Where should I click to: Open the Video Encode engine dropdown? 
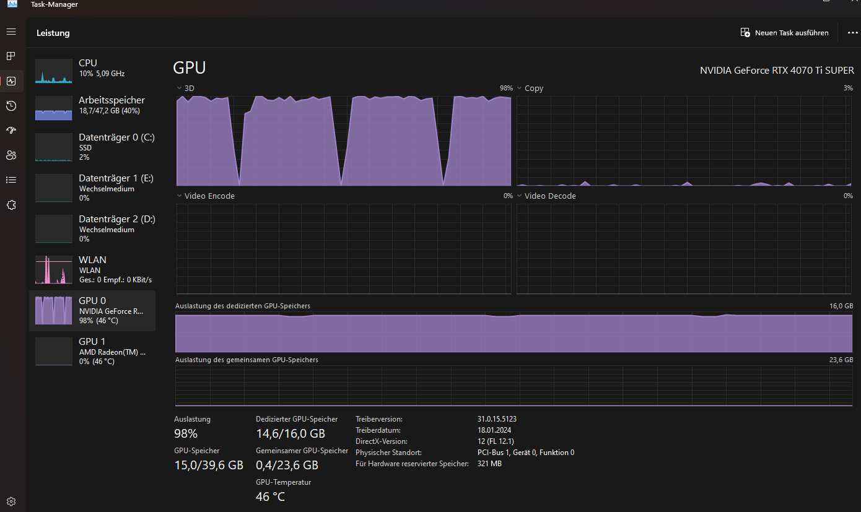pos(206,196)
